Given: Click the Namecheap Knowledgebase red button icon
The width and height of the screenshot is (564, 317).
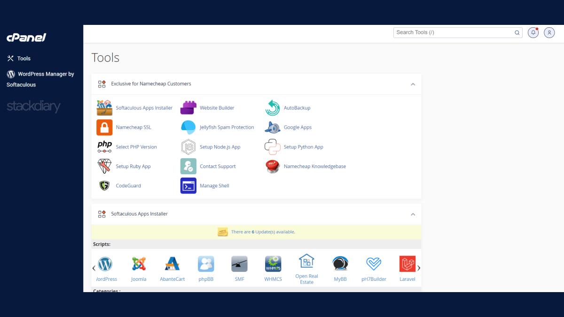Looking at the screenshot, I should click(x=273, y=166).
